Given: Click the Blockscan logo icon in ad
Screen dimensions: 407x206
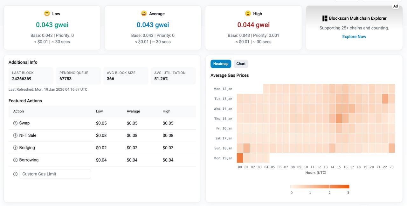Looking at the screenshot, I should click(325, 18).
